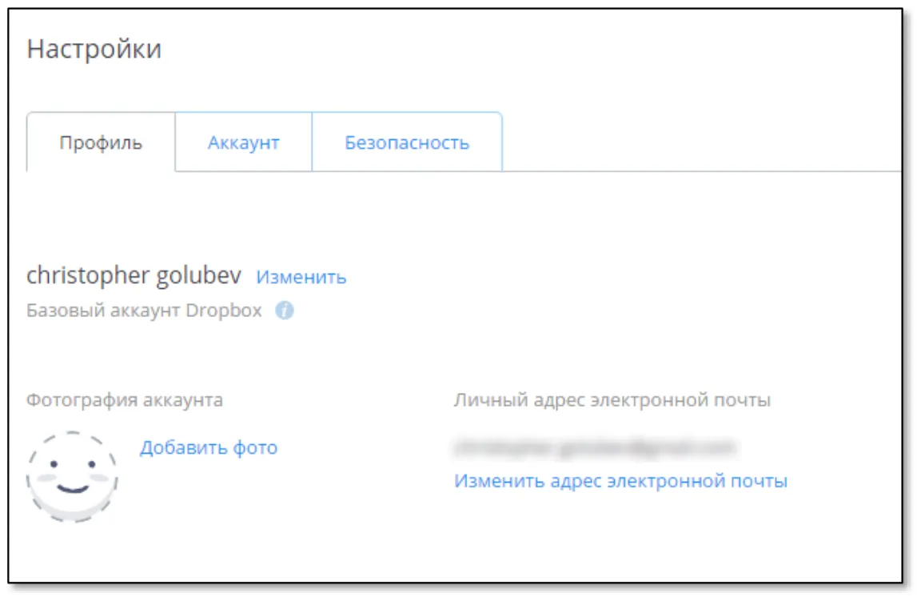The width and height of the screenshot is (921, 601).
Task: Switch to the Аккаунт tab
Action: [x=244, y=142]
